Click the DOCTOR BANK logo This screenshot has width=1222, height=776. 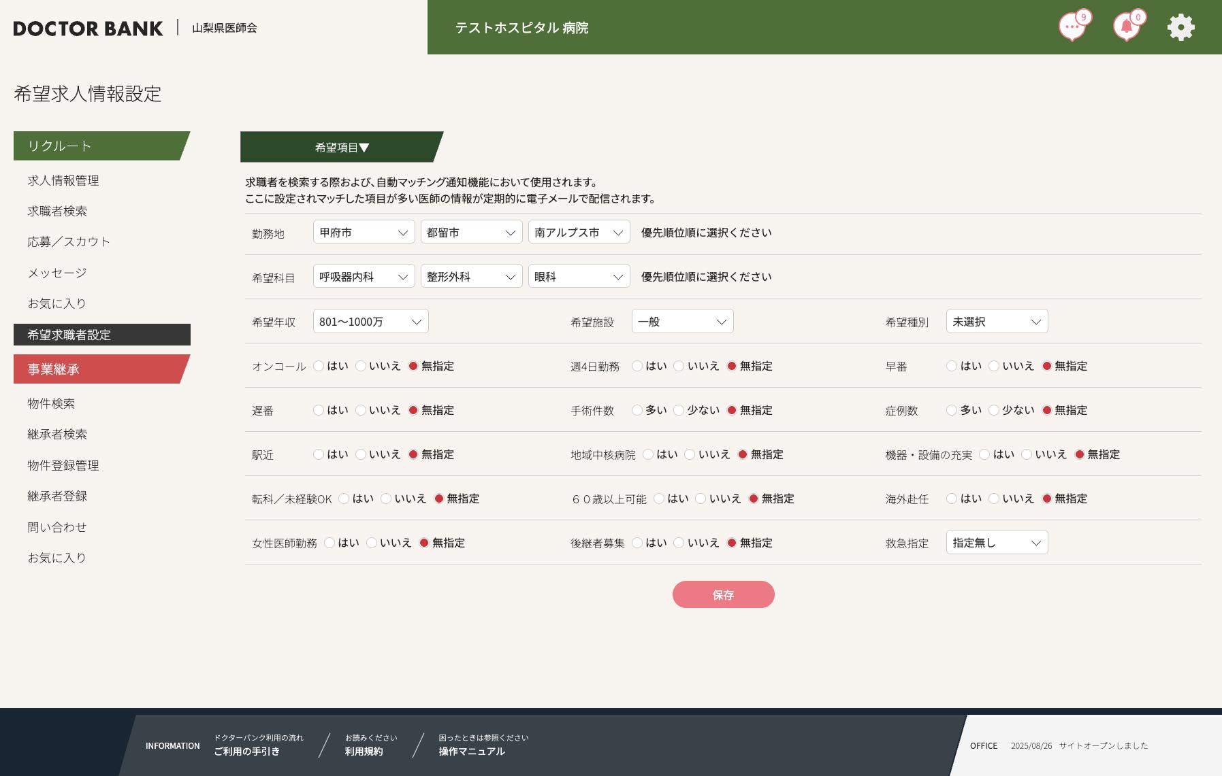pyautogui.click(x=88, y=29)
